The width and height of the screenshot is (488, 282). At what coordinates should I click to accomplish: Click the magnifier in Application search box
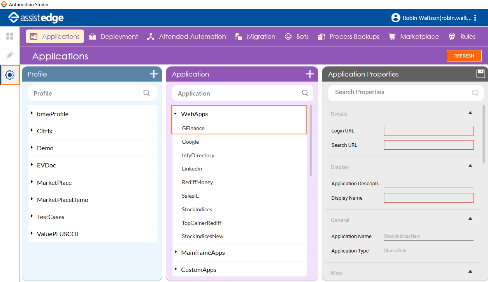(305, 93)
